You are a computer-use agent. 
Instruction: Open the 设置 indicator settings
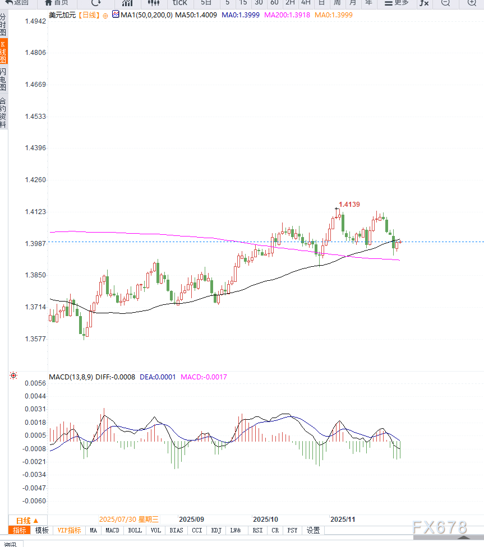pos(313,530)
